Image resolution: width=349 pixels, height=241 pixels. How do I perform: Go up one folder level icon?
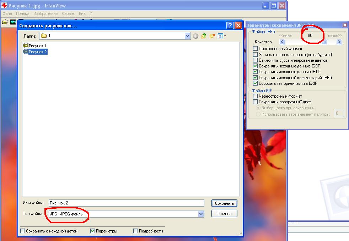pyautogui.click(x=204, y=36)
